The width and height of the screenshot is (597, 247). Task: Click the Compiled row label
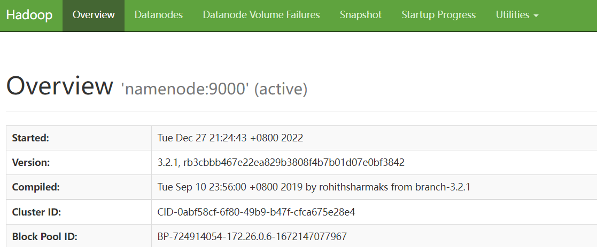pyautogui.click(x=36, y=187)
